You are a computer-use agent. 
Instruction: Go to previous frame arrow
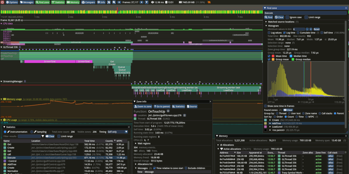click(x=120, y=2)
